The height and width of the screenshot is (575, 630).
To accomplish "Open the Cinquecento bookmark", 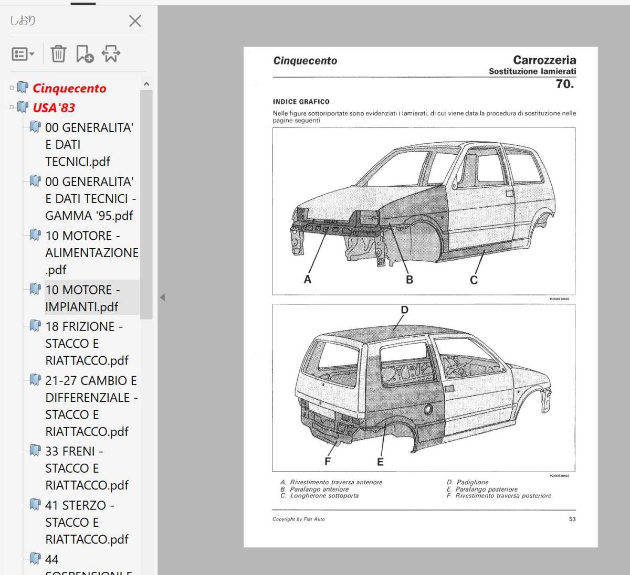I will pos(69,88).
